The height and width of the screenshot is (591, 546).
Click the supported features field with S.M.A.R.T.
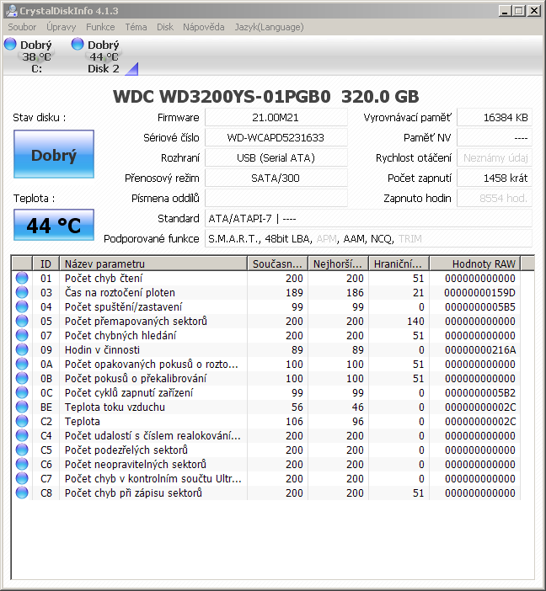pos(368,238)
